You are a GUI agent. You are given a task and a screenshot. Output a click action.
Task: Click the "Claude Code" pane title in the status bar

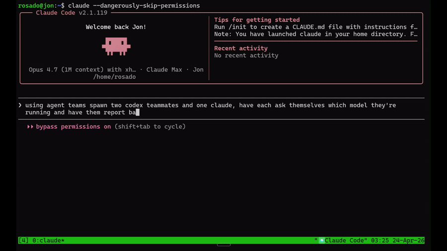click(344, 241)
